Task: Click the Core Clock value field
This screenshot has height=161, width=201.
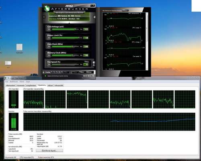Action: (x=86, y=46)
